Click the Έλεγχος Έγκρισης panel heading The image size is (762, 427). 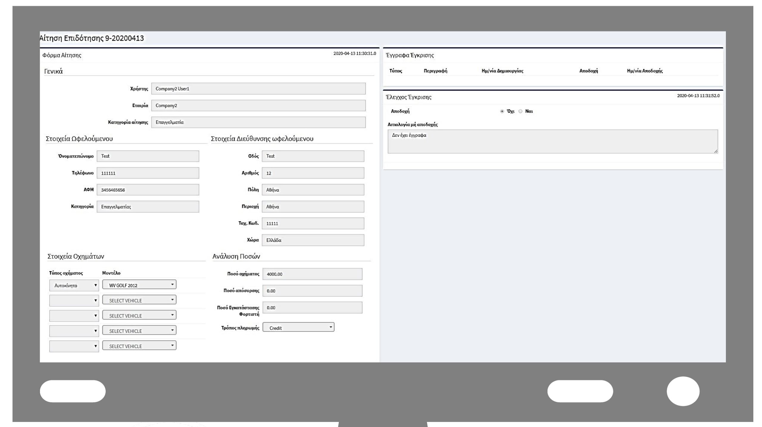tap(408, 97)
